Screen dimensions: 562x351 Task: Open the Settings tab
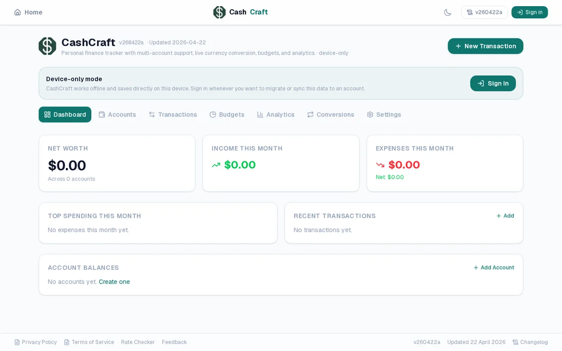click(384, 115)
